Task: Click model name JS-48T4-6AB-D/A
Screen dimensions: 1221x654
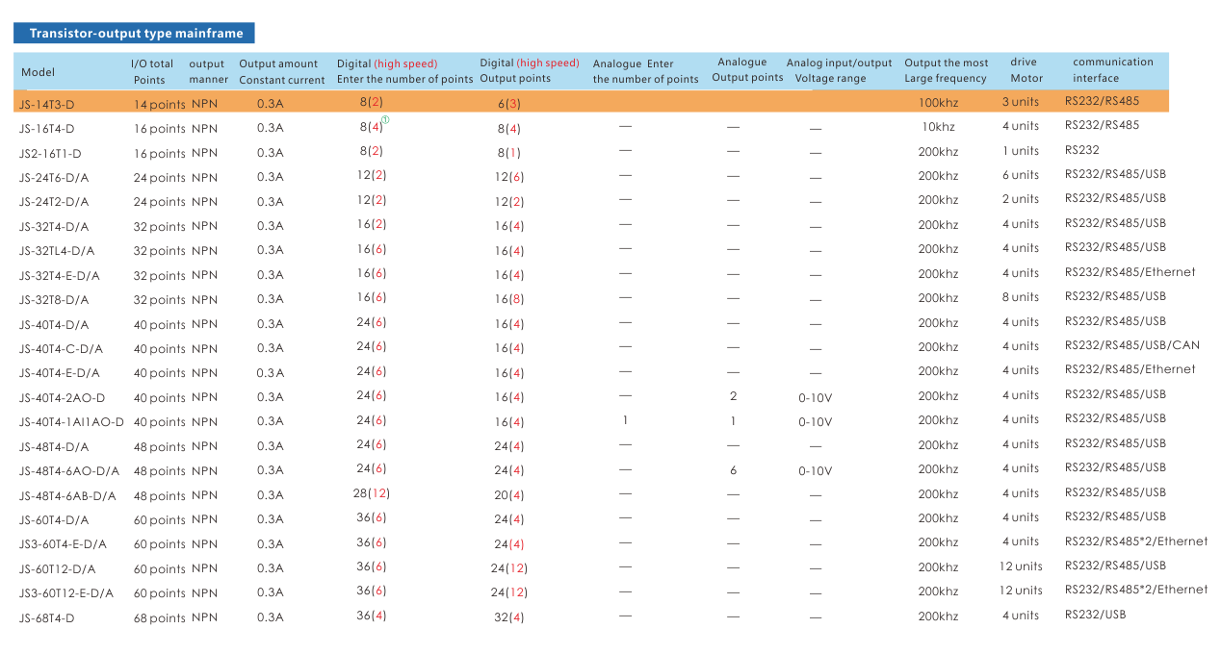Action: 67,496
